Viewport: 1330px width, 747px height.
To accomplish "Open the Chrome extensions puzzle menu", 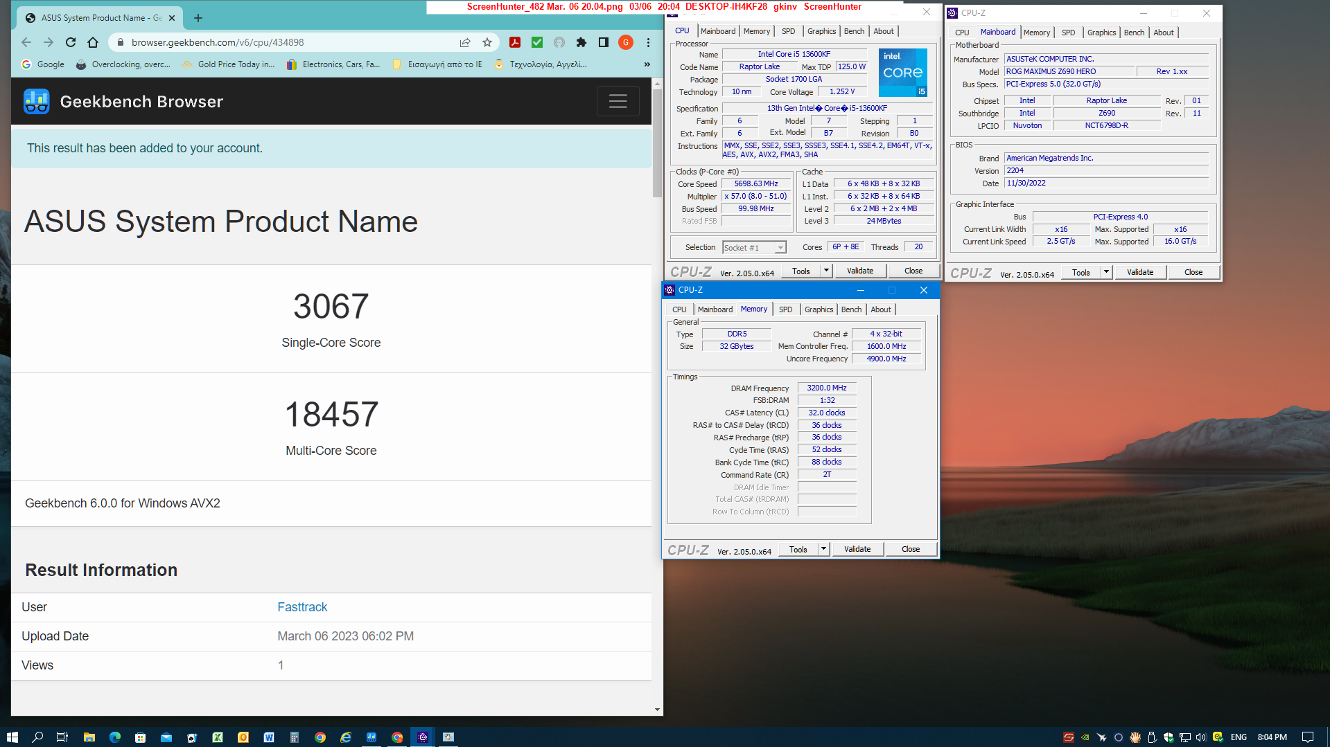I will [581, 42].
